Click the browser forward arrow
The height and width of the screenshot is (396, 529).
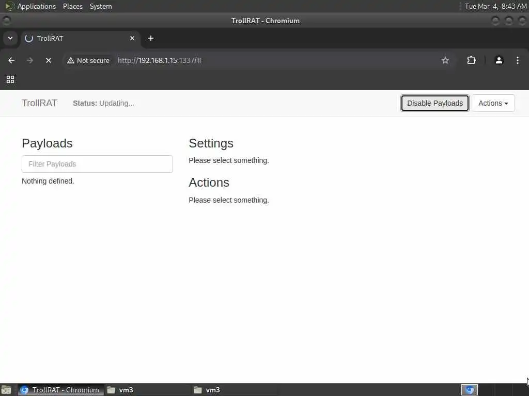(30, 60)
